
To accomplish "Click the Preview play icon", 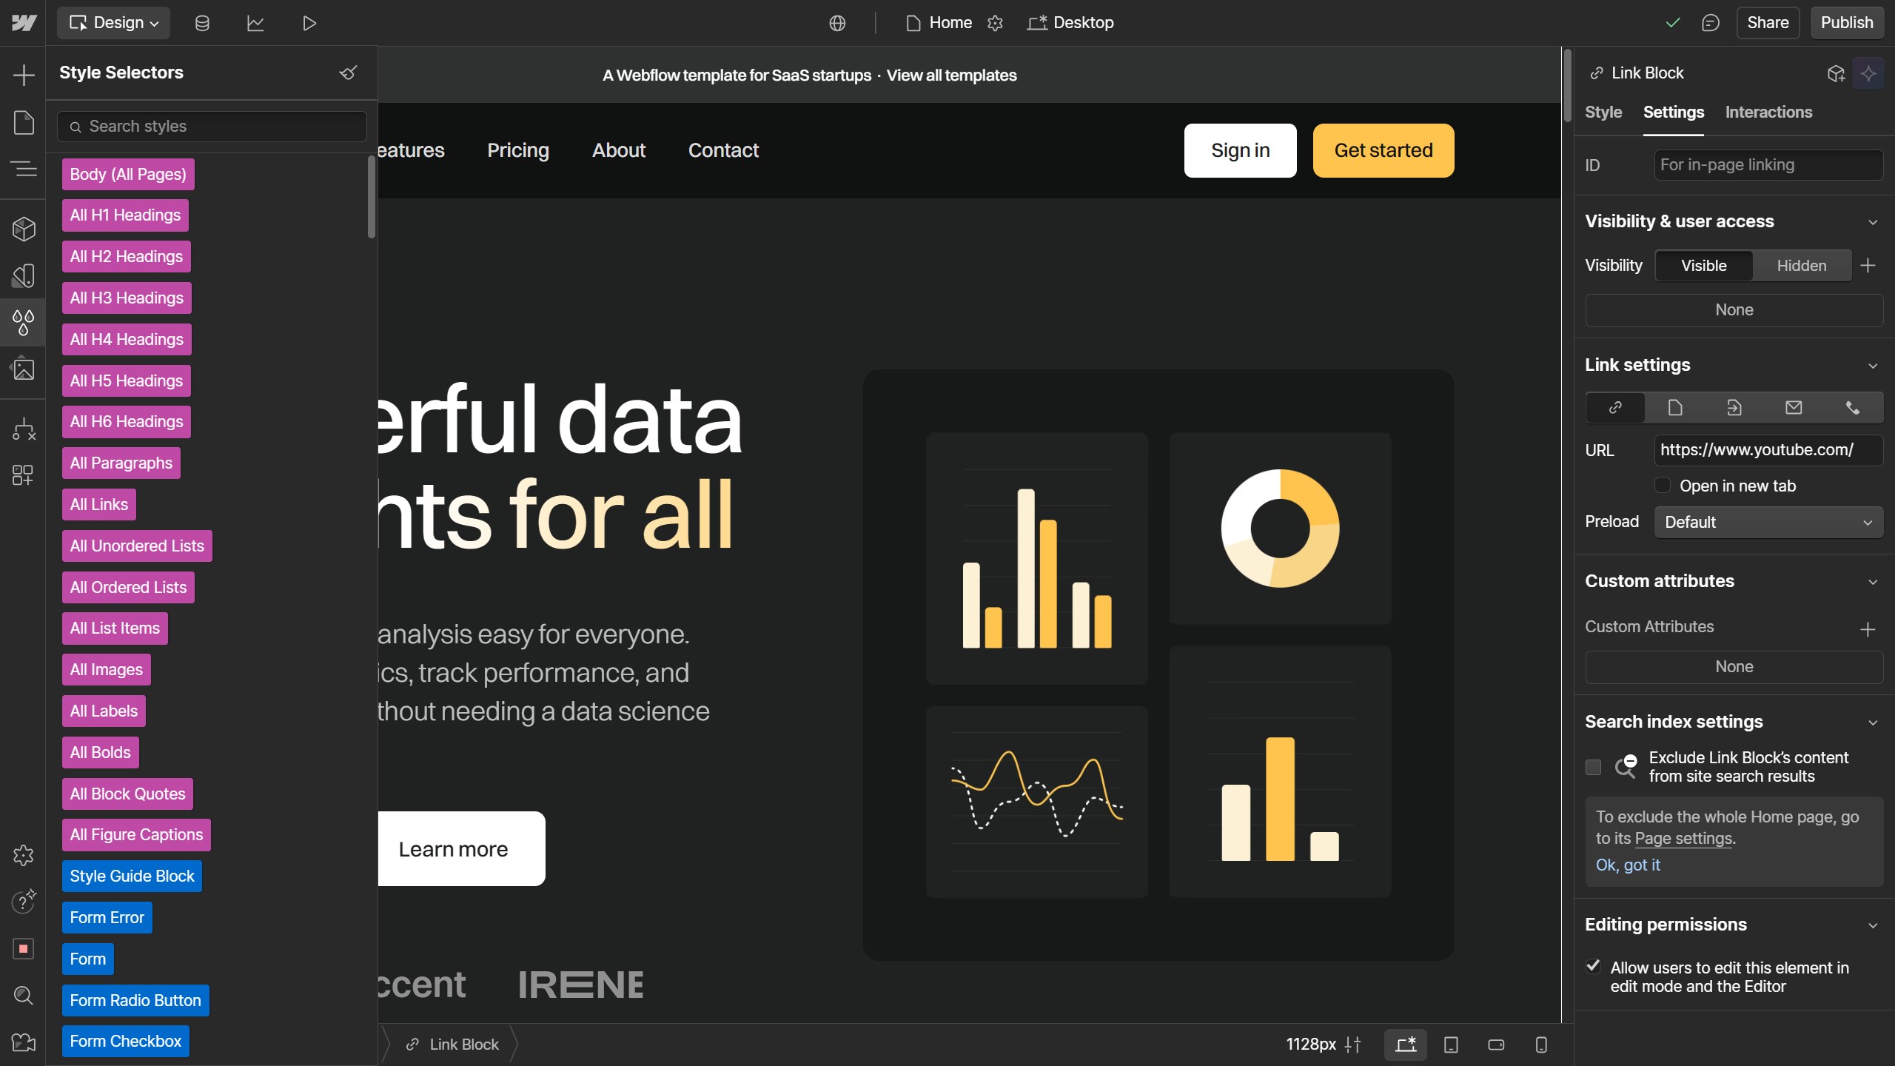I will (x=309, y=23).
